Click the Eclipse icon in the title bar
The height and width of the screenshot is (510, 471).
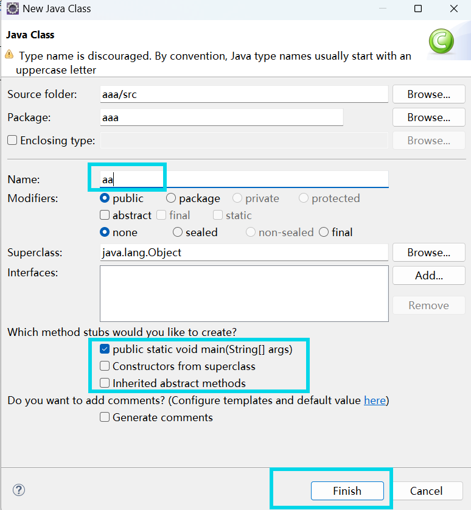12,9
